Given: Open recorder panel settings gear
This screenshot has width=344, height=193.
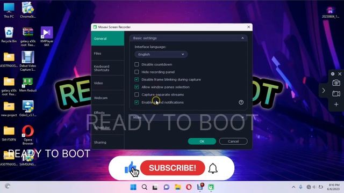Looking at the screenshot, I should click(x=333, y=74).
